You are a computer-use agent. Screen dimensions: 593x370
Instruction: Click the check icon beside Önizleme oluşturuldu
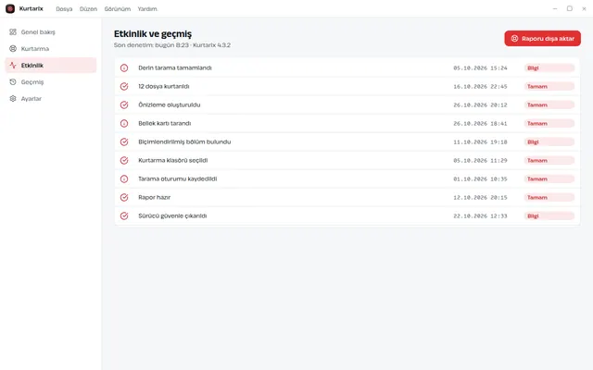pos(124,105)
